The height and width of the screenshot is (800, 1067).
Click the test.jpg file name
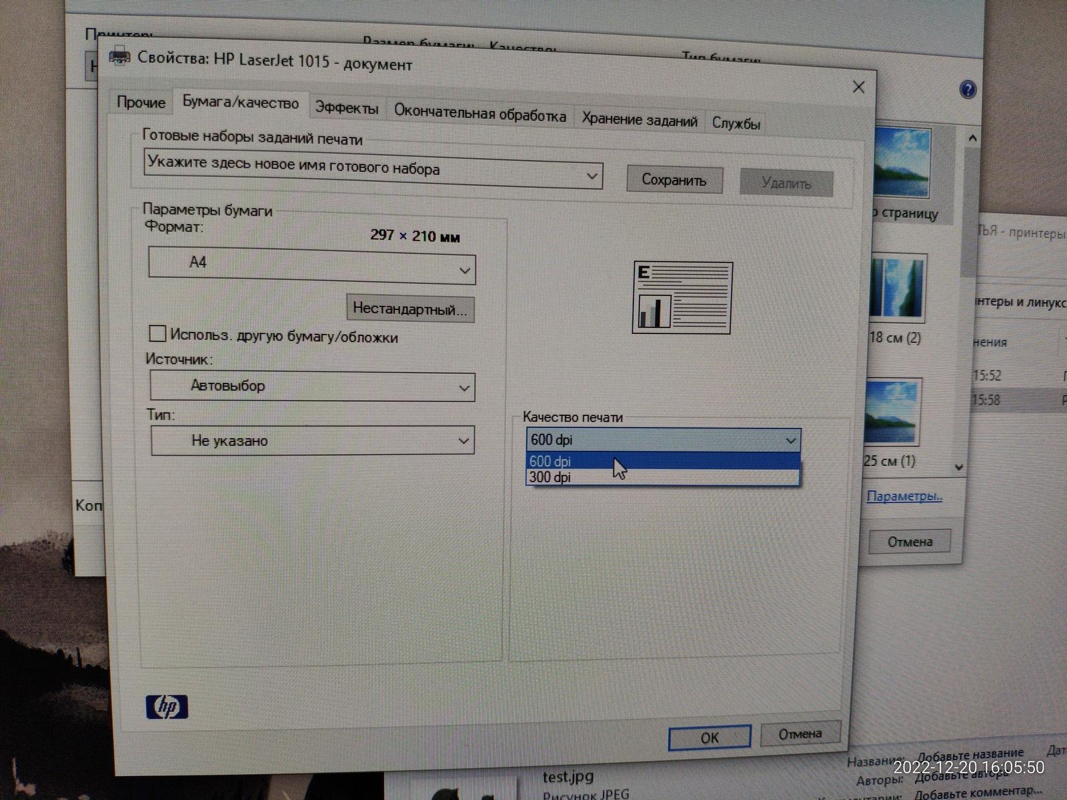(x=568, y=776)
